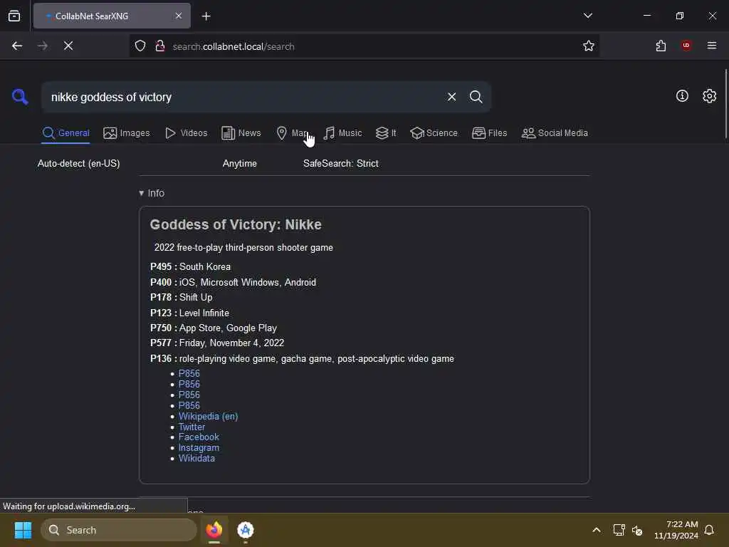Switch to Images search category

[127, 133]
